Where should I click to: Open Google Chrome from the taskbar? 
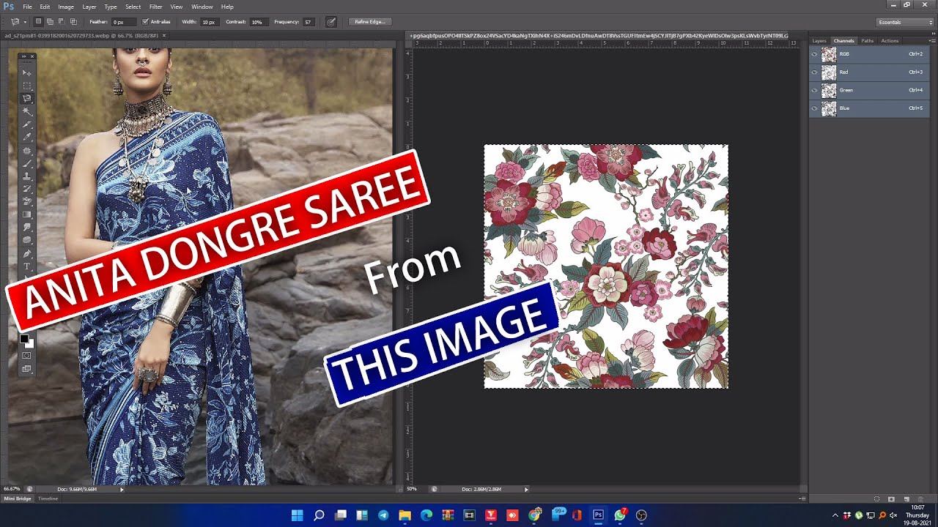(534, 515)
